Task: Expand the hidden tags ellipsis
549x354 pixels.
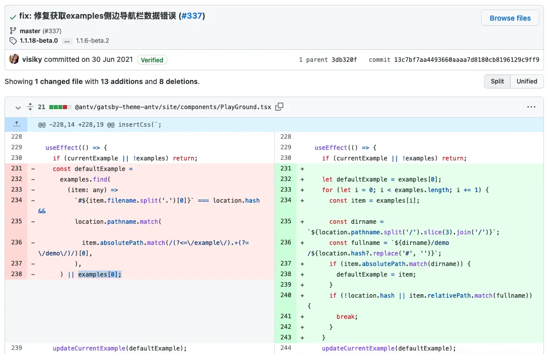Action: [x=67, y=41]
